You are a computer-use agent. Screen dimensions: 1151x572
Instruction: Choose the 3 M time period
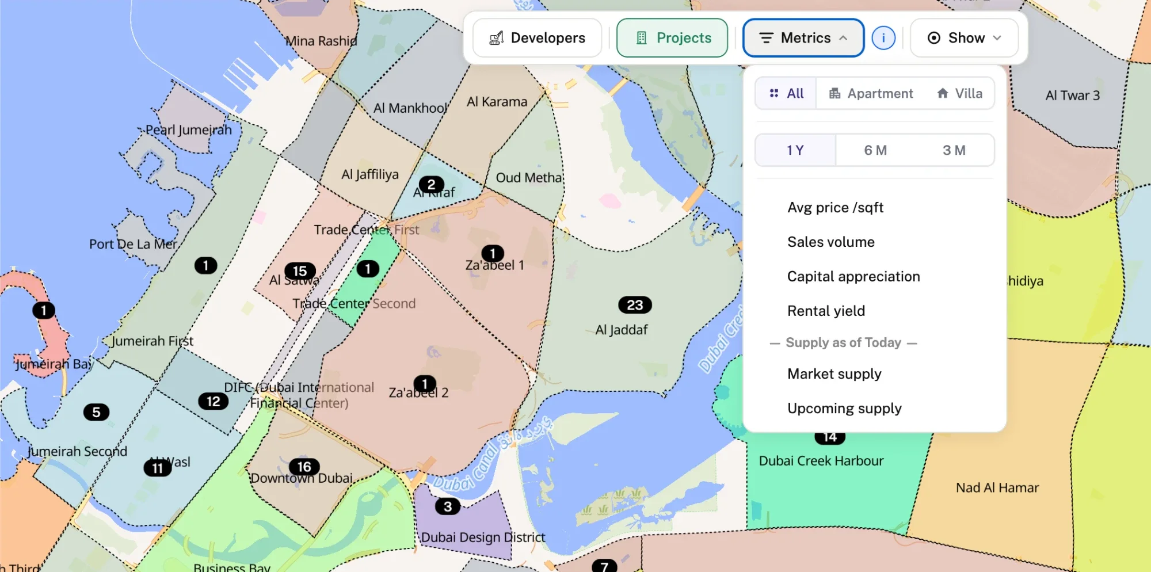[x=954, y=150]
